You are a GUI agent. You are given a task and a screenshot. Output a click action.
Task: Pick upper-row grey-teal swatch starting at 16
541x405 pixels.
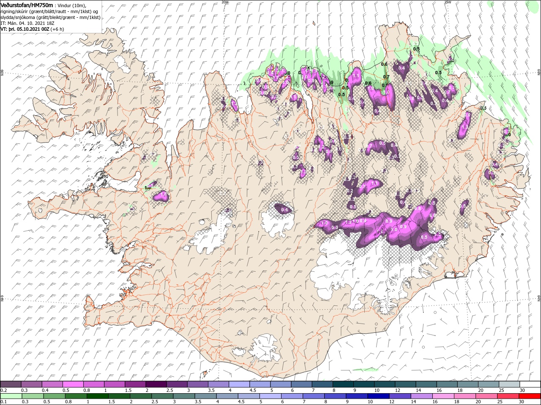point(447,384)
